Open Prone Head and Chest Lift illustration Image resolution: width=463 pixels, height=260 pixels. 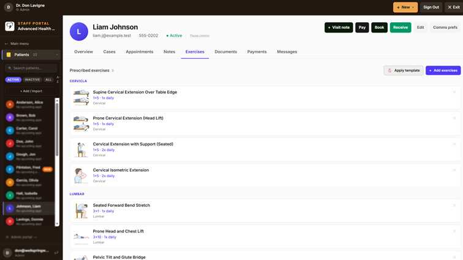(81, 237)
